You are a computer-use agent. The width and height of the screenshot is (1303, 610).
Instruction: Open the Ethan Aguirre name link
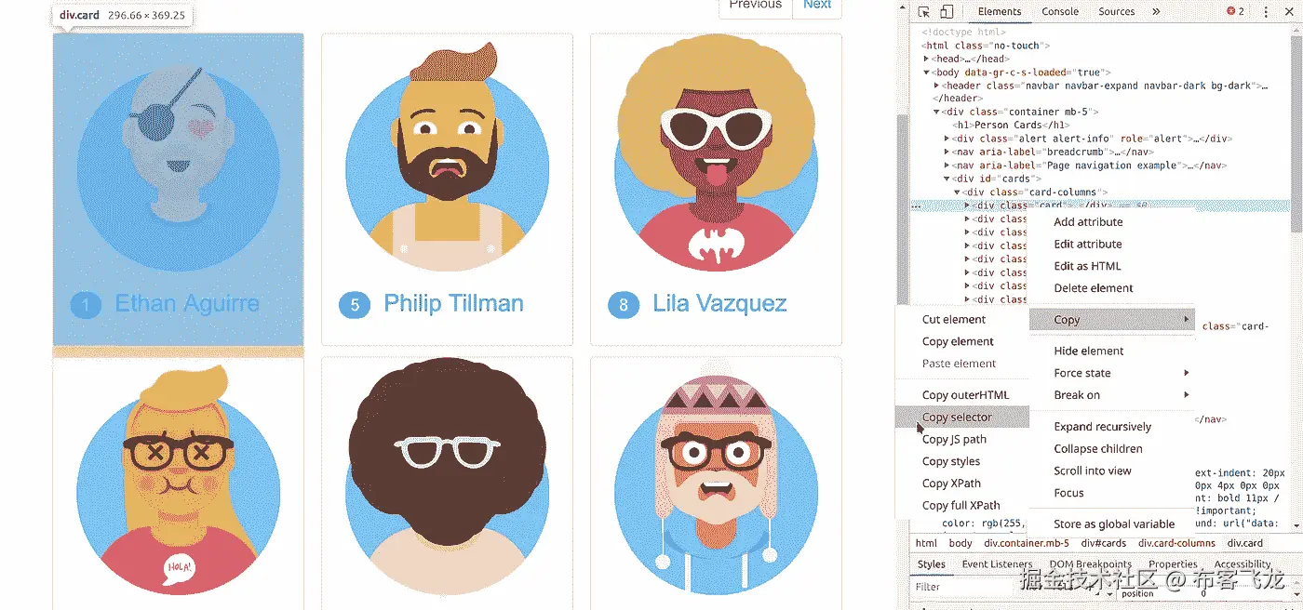click(187, 304)
